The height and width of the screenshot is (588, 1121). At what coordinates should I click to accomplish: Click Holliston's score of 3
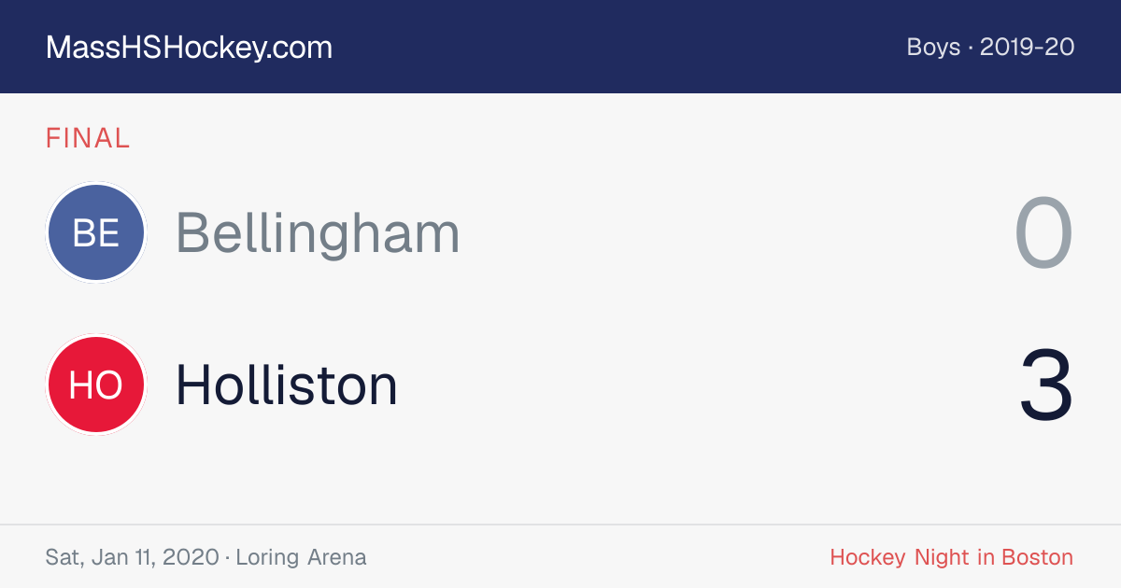[x=1046, y=385]
